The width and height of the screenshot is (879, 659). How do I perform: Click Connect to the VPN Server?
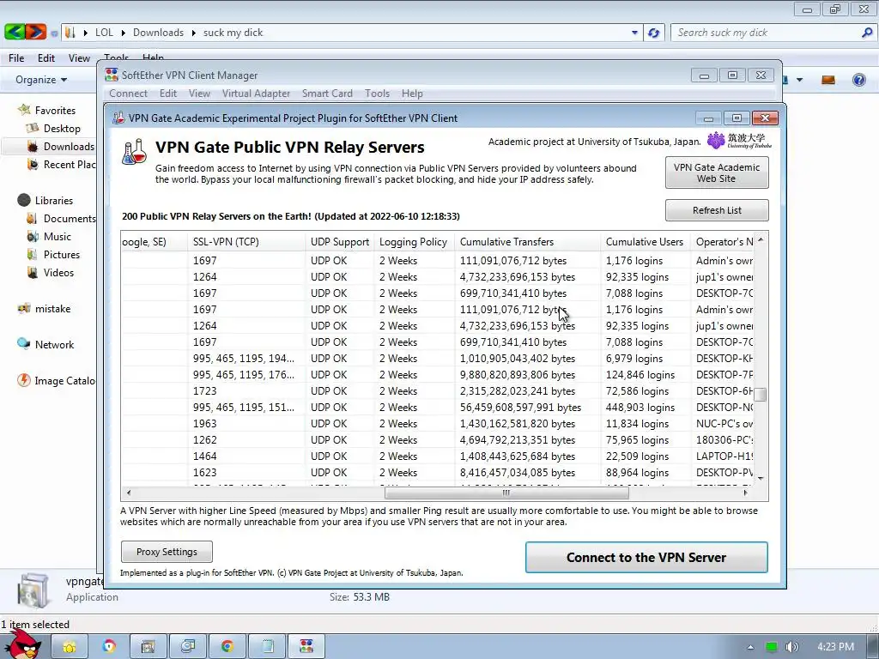tap(646, 558)
